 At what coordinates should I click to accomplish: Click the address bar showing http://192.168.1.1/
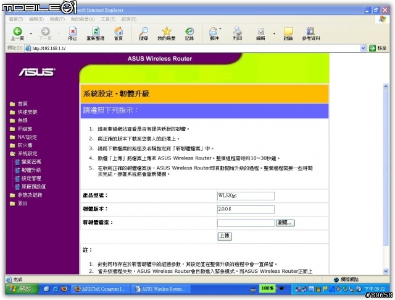click(196, 48)
